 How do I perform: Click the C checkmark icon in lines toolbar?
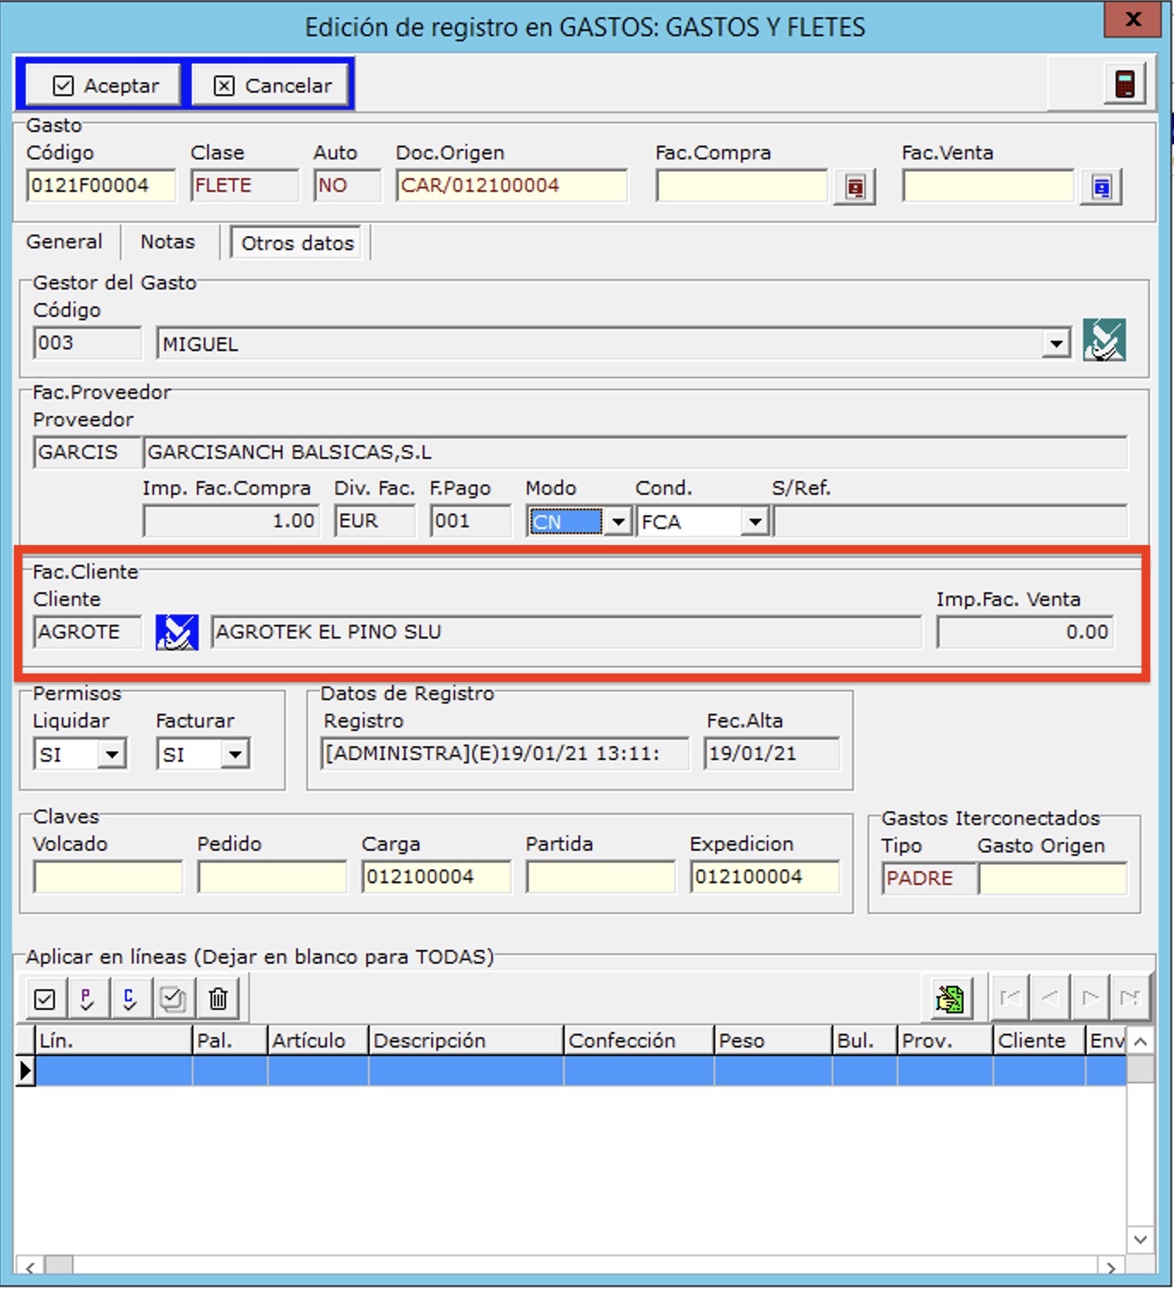point(130,998)
